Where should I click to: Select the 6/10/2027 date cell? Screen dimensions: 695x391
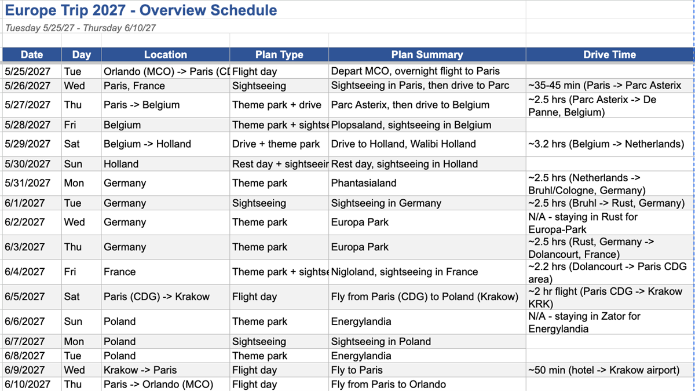32,384
